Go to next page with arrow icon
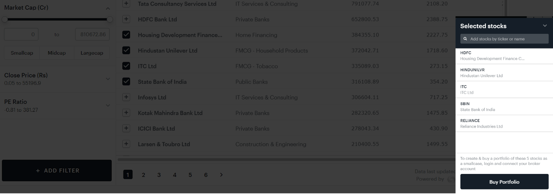Viewport: 553px width, 194px height. [x=221, y=175]
